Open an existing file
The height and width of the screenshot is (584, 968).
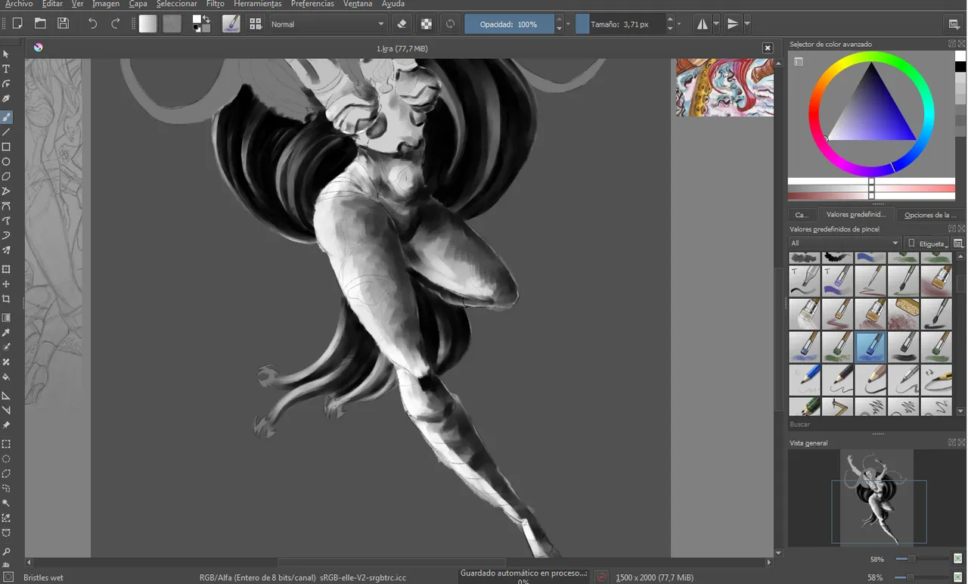(x=40, y=23)
